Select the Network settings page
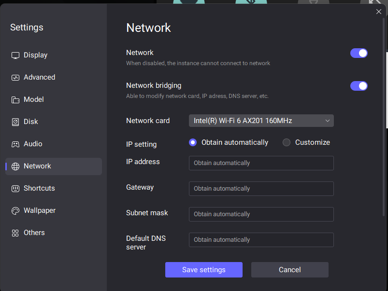The image size is (388, 291). point(54,166)
